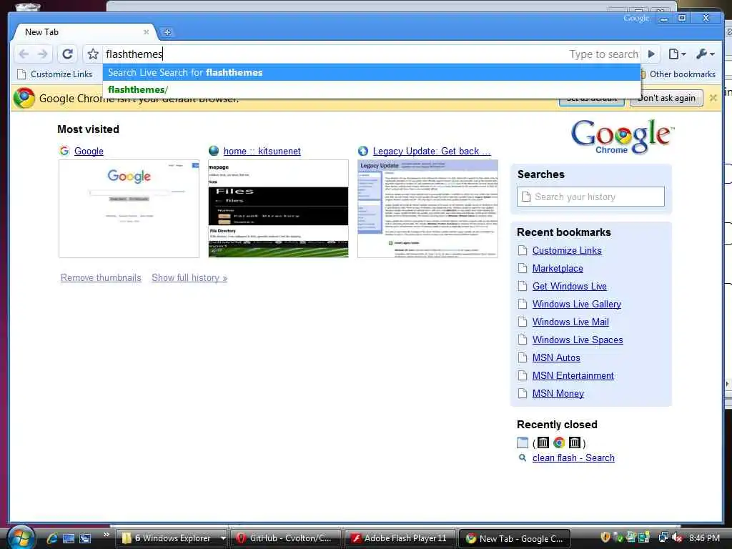Expand the Windows Explorer taskbar group arrow
The width and height of the screenshot is (732, 549).
[223, 538]
